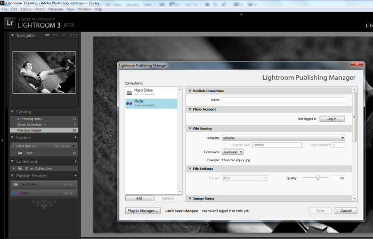Click Set Up for Flickr service
Viewport: 373px width, 239px height.
tap(69, 193)
